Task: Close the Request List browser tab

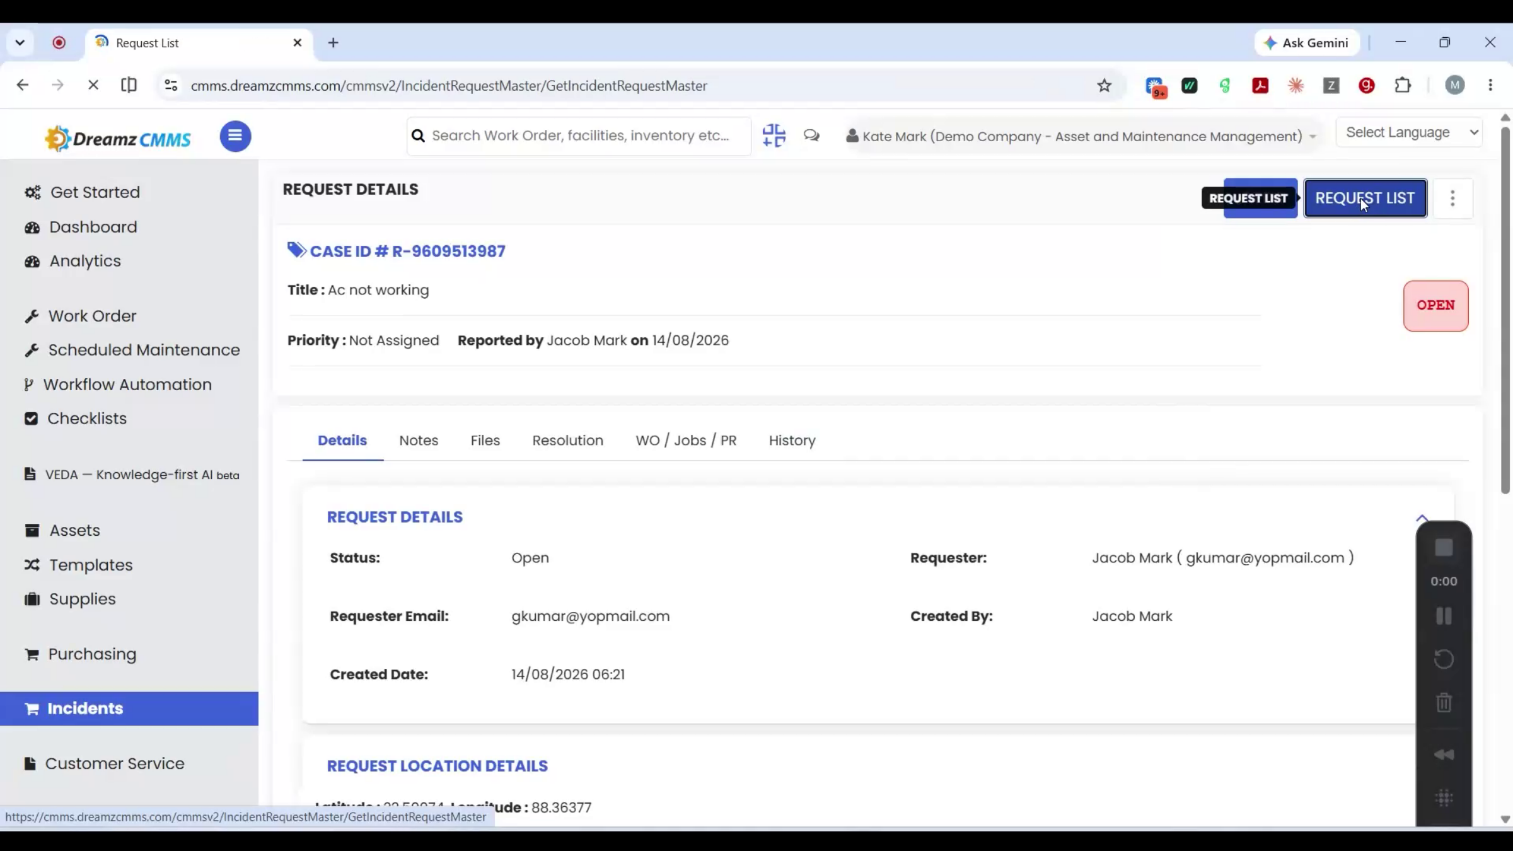Action: pos(298,43)
